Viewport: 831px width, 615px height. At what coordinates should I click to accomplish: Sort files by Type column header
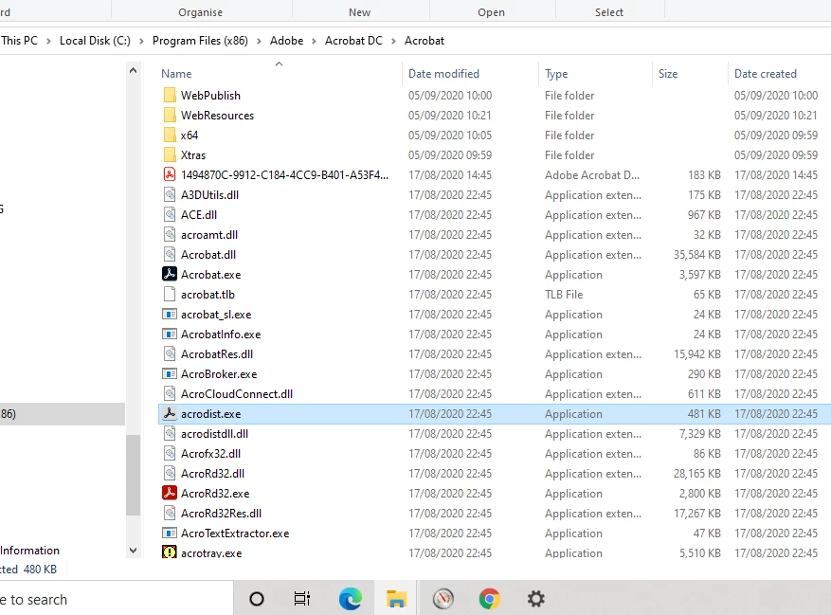tap(556, 74)
